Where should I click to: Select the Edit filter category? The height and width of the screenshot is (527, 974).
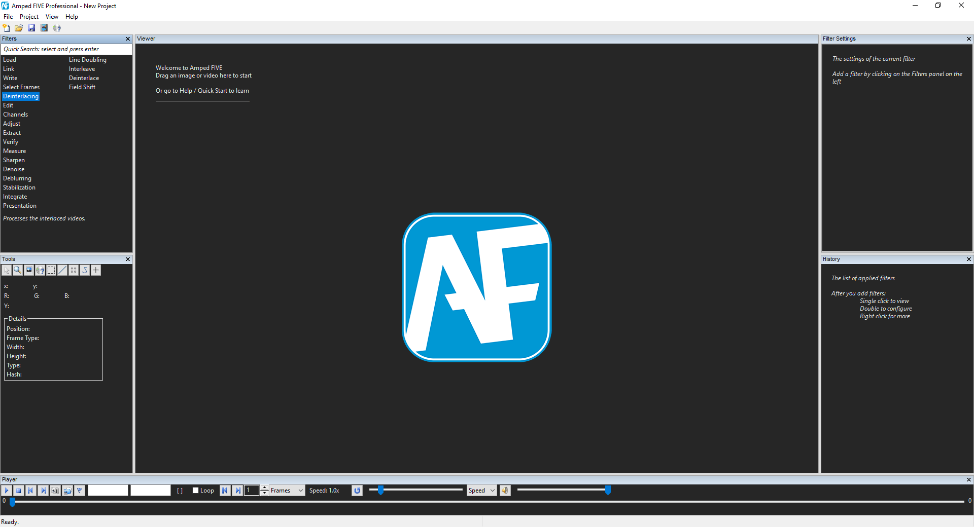point(8,105)
